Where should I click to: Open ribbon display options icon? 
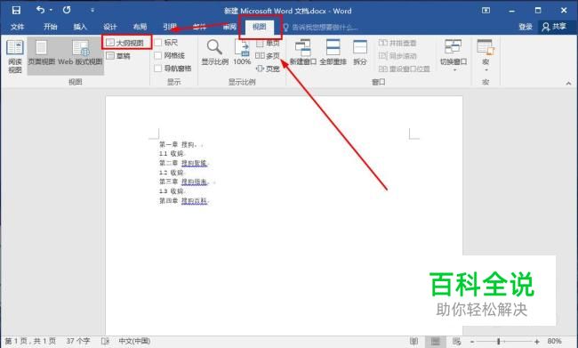click(486, 11)
